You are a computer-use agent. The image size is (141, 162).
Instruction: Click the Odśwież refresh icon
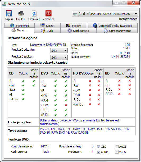pyautogui.click(x=34, y=14)
